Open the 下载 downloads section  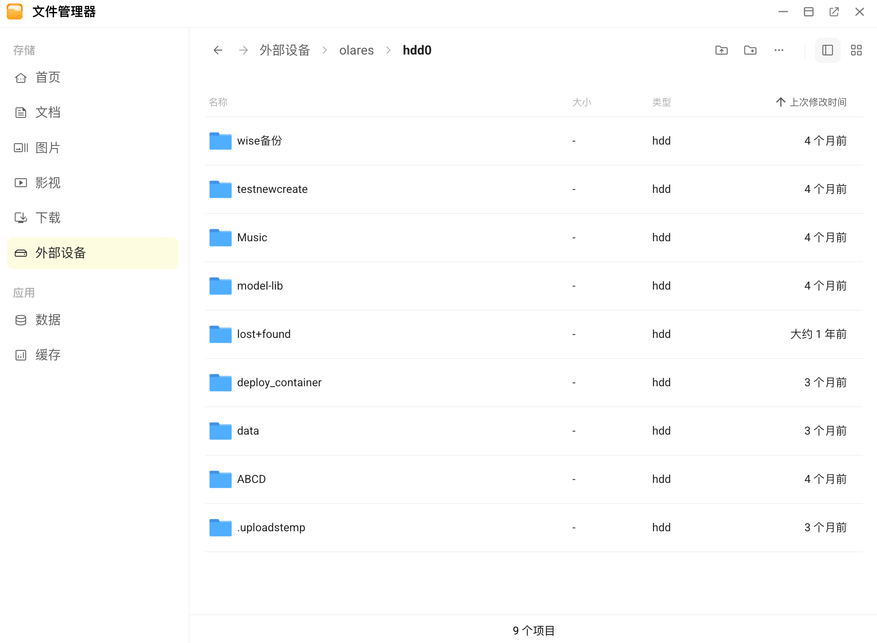click(x=47, y=218)
